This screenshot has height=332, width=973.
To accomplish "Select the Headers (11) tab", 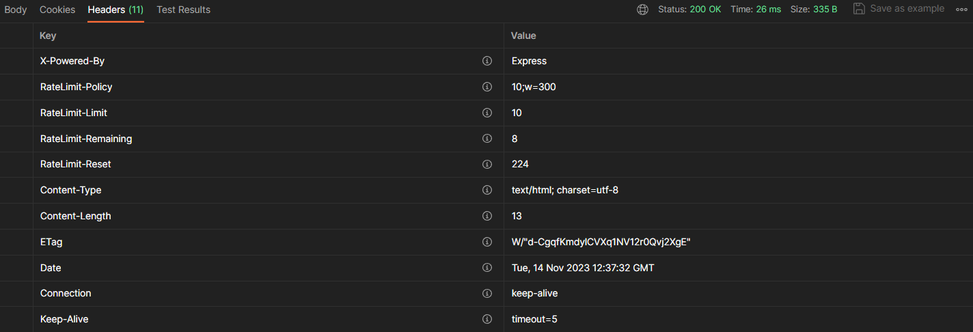I will click(x=115, y=10).
